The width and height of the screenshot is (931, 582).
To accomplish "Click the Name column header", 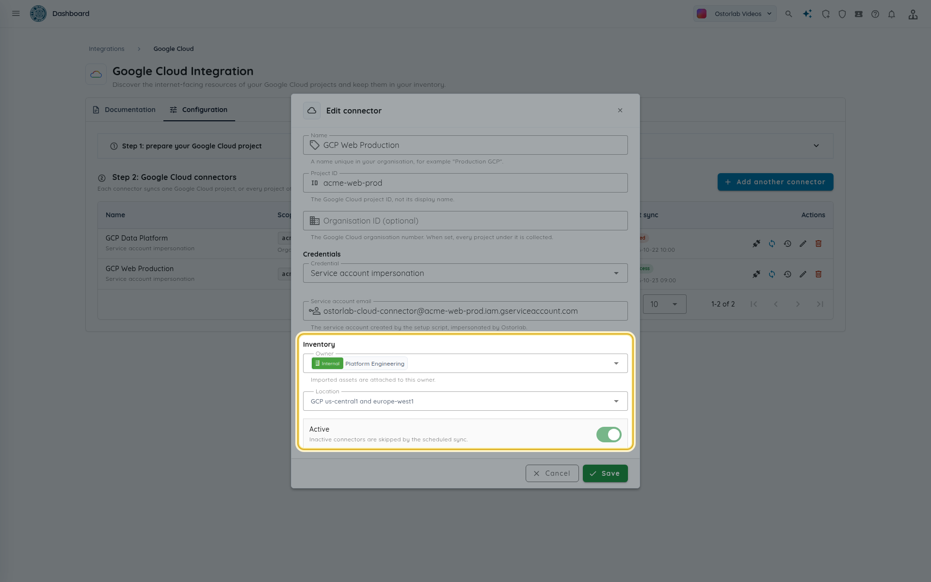I will pos(115,215).
